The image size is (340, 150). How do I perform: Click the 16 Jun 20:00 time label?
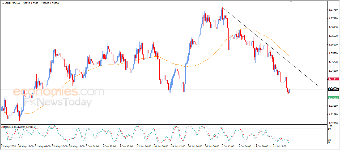(x=162, y=146)
